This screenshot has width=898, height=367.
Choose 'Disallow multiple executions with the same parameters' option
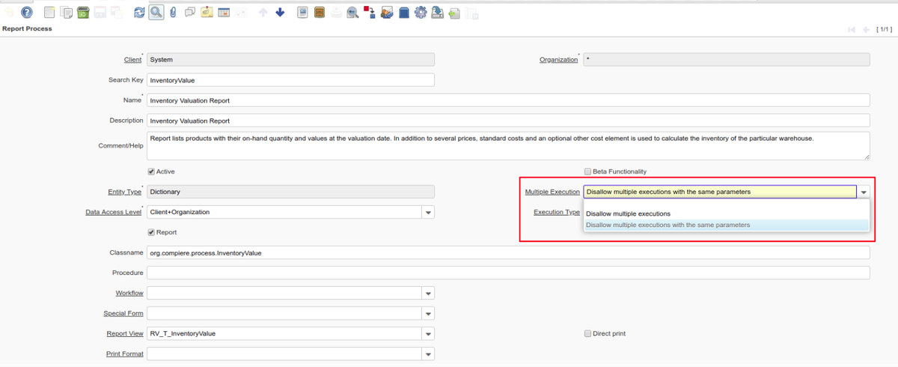tap(668, 225)
